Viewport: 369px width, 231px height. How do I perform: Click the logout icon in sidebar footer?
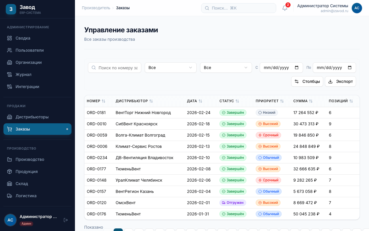point(66,220)
